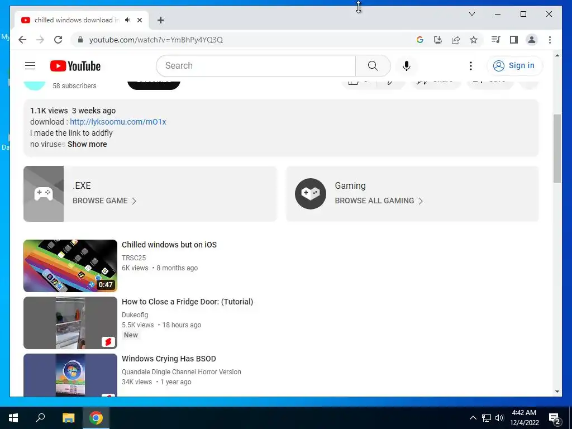Image resolution: width=572 pixels, height=429 pixels.
Task: Click the scrollbar down arrow
Action: (557, 392)
